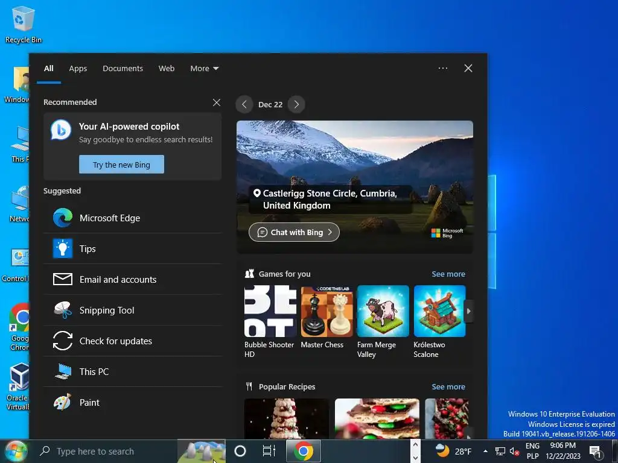Screen dimensions: 618x463
Task: Go to next day arrow
Action: point(296,104)
